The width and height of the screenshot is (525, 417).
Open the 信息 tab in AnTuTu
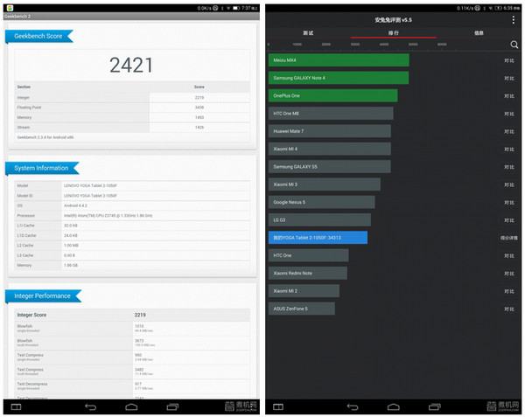click(479, 32)
